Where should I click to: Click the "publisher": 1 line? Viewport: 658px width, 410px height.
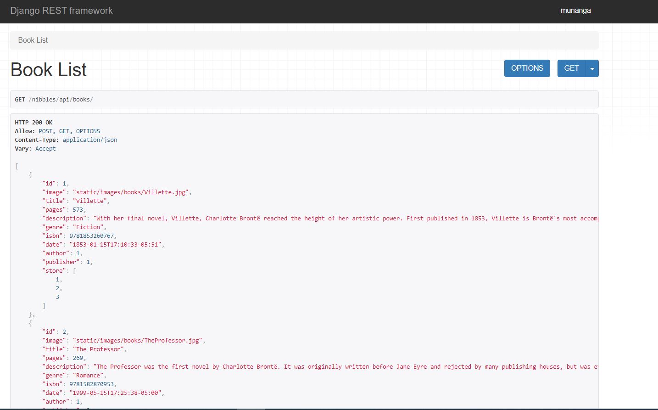[67, 262]
